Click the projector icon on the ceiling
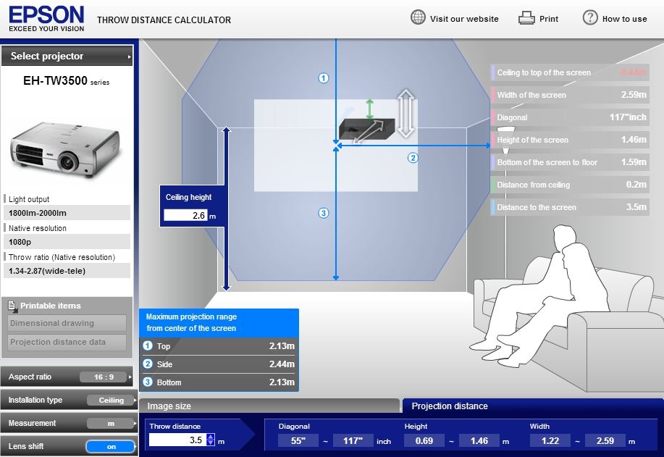 point(366,129)
